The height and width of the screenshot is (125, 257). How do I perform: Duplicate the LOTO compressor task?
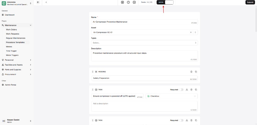coord(196,89)
